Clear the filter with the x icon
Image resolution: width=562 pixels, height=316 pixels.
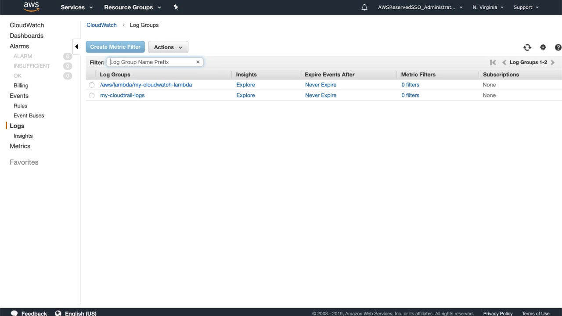click(x=198, y=62)
